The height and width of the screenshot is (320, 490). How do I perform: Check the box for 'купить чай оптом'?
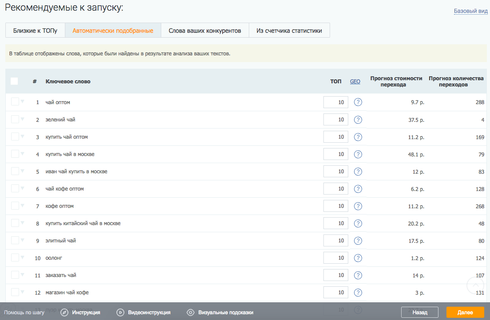[x=15, y=137]
